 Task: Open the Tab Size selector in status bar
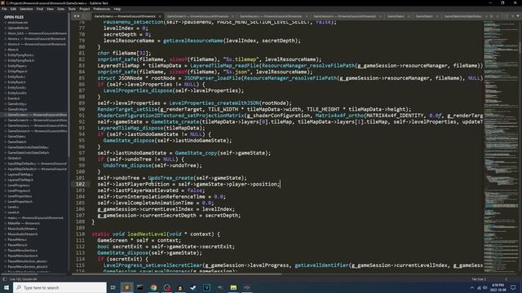(479, 279)
